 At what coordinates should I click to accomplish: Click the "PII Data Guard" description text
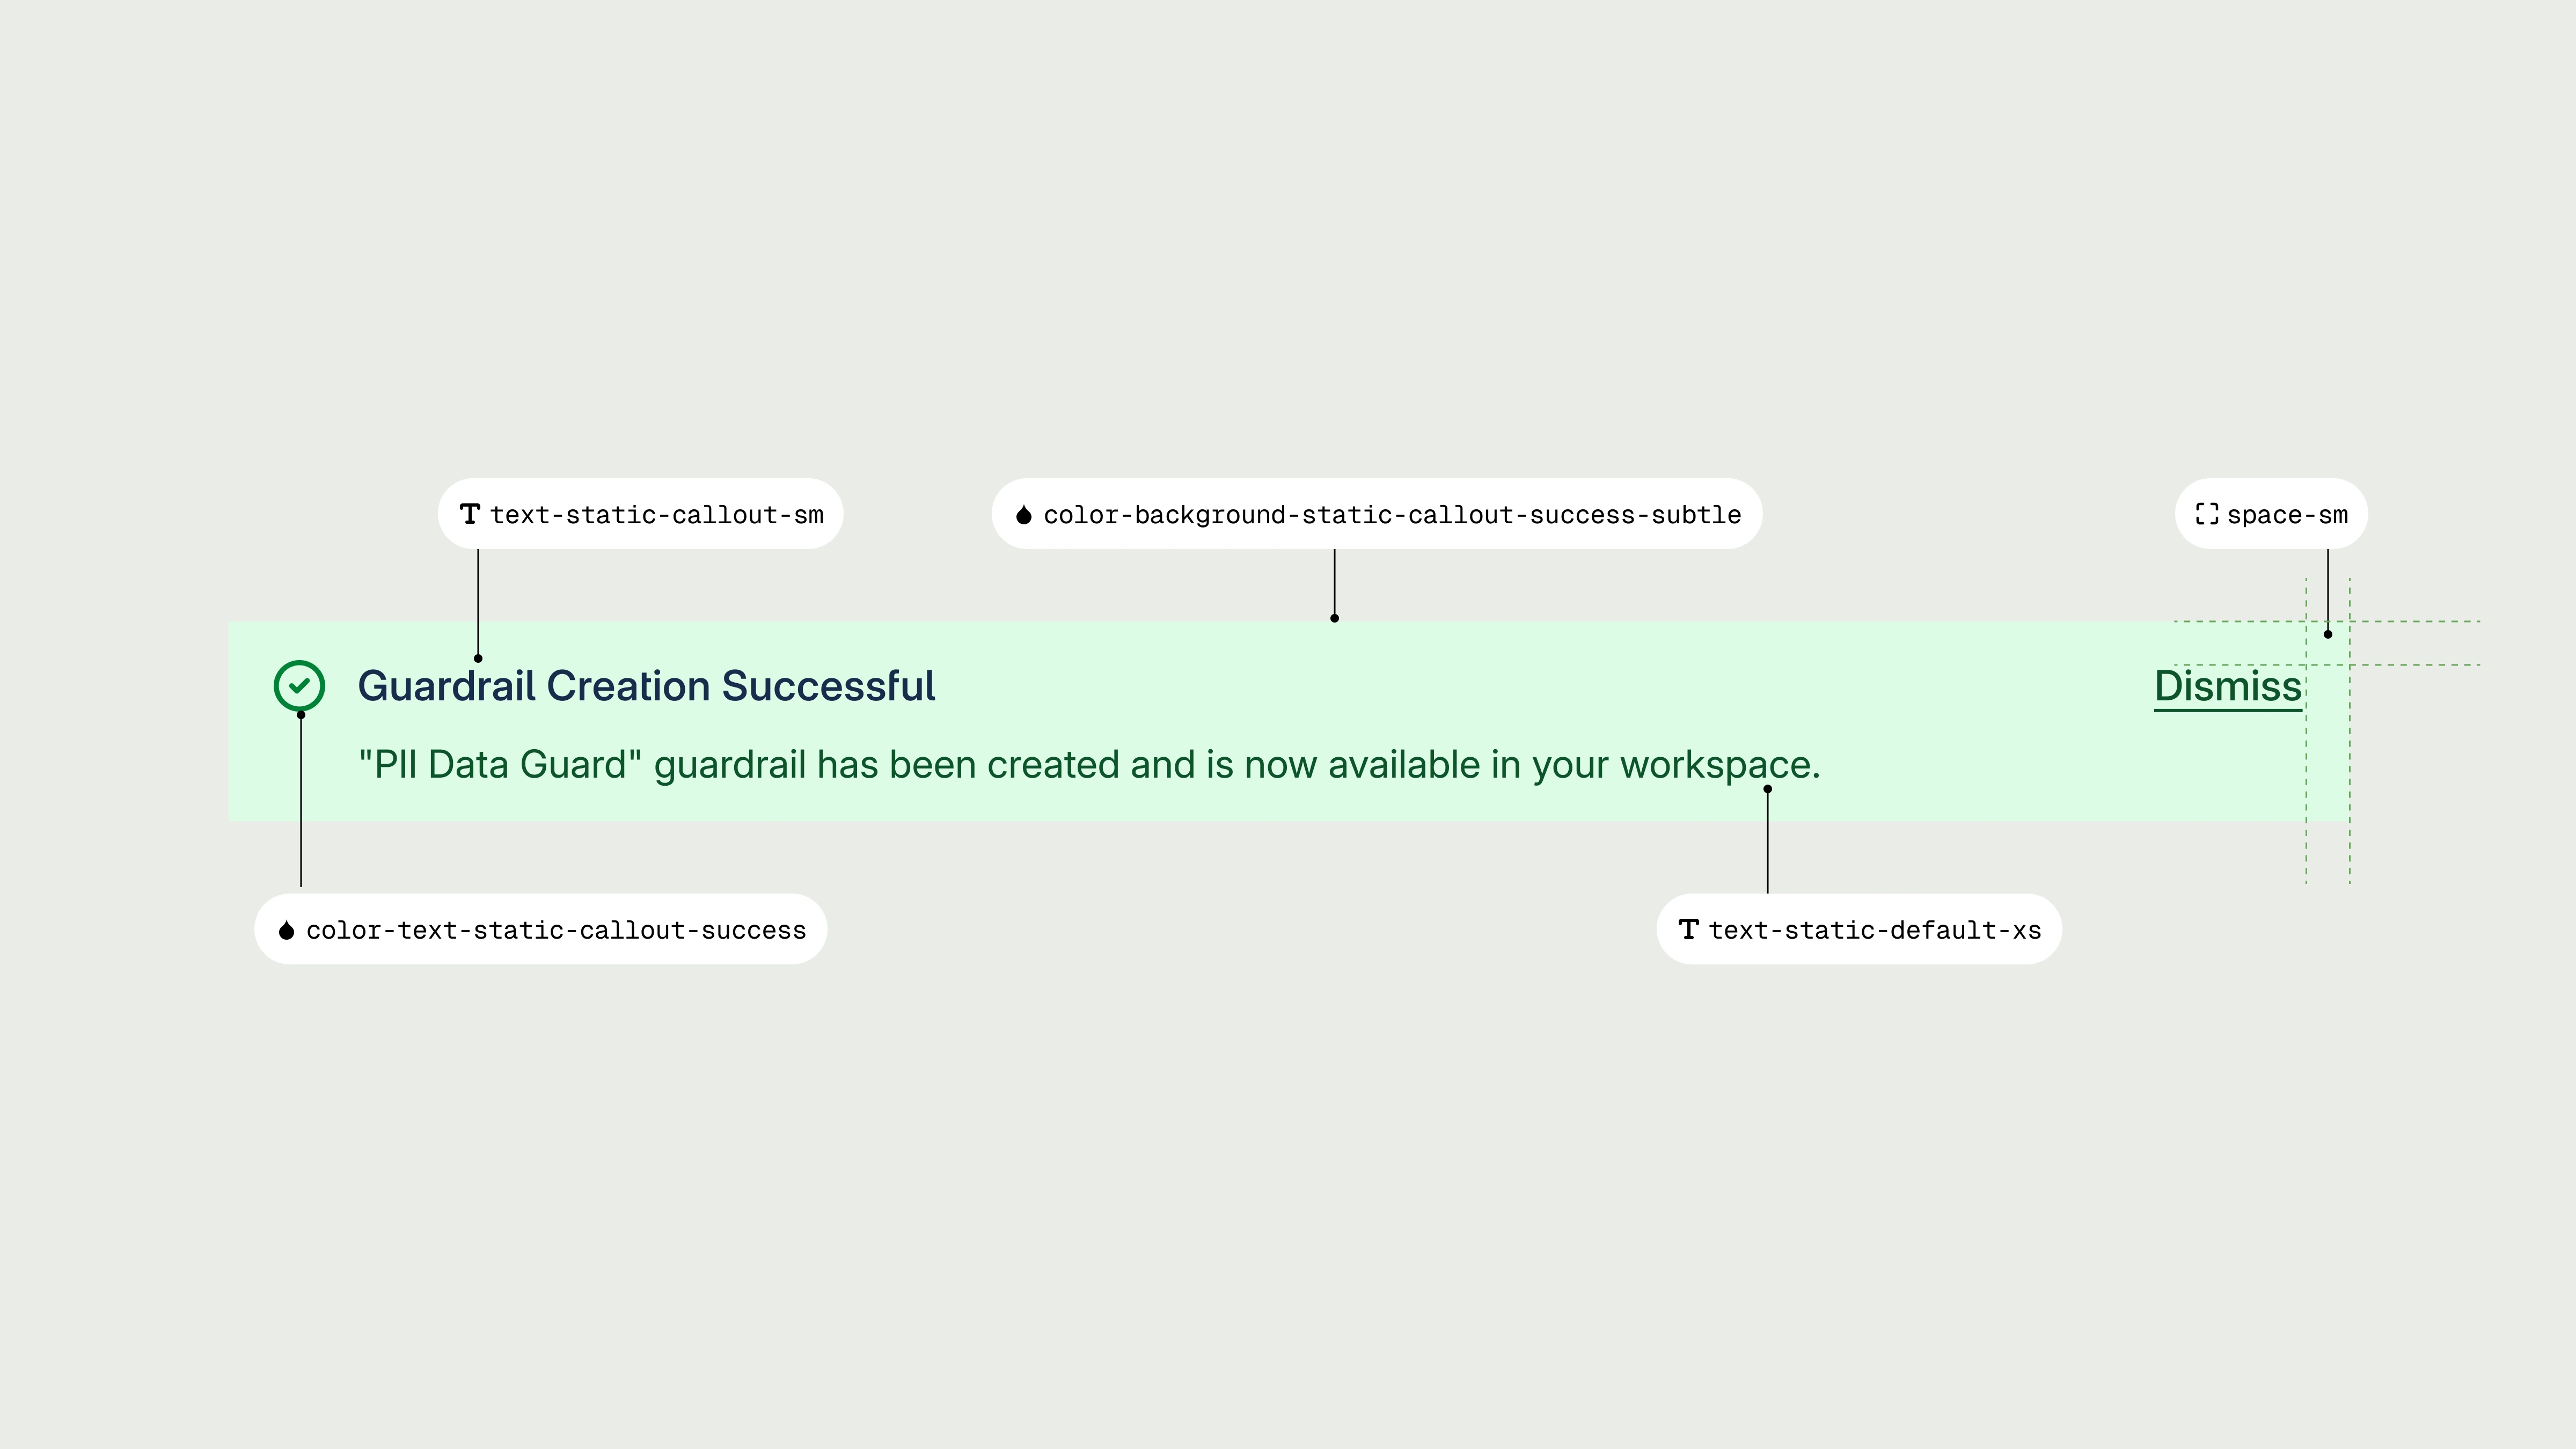point(1088,765)
